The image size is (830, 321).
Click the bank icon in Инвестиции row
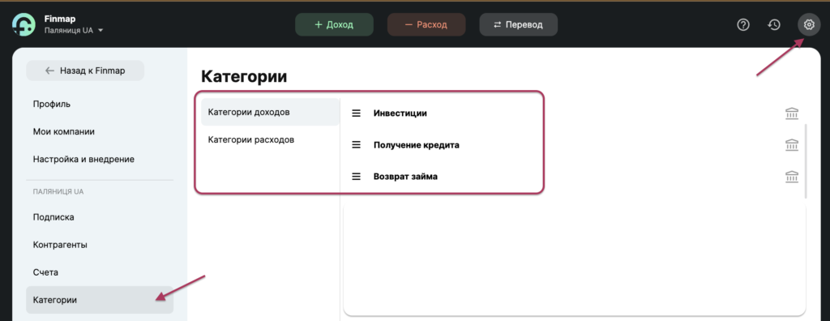(x=792, y=113)
